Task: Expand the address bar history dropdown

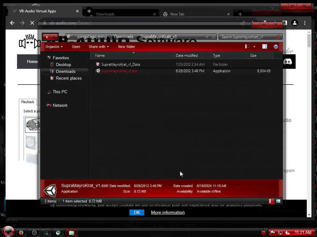Action: [x=207, y=37]
